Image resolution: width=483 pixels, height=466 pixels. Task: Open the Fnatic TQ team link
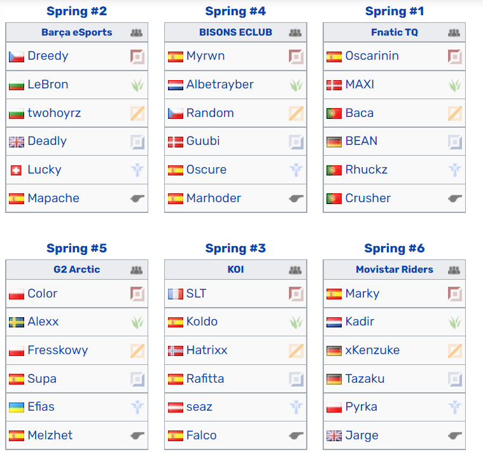click(x=395, y=32)
